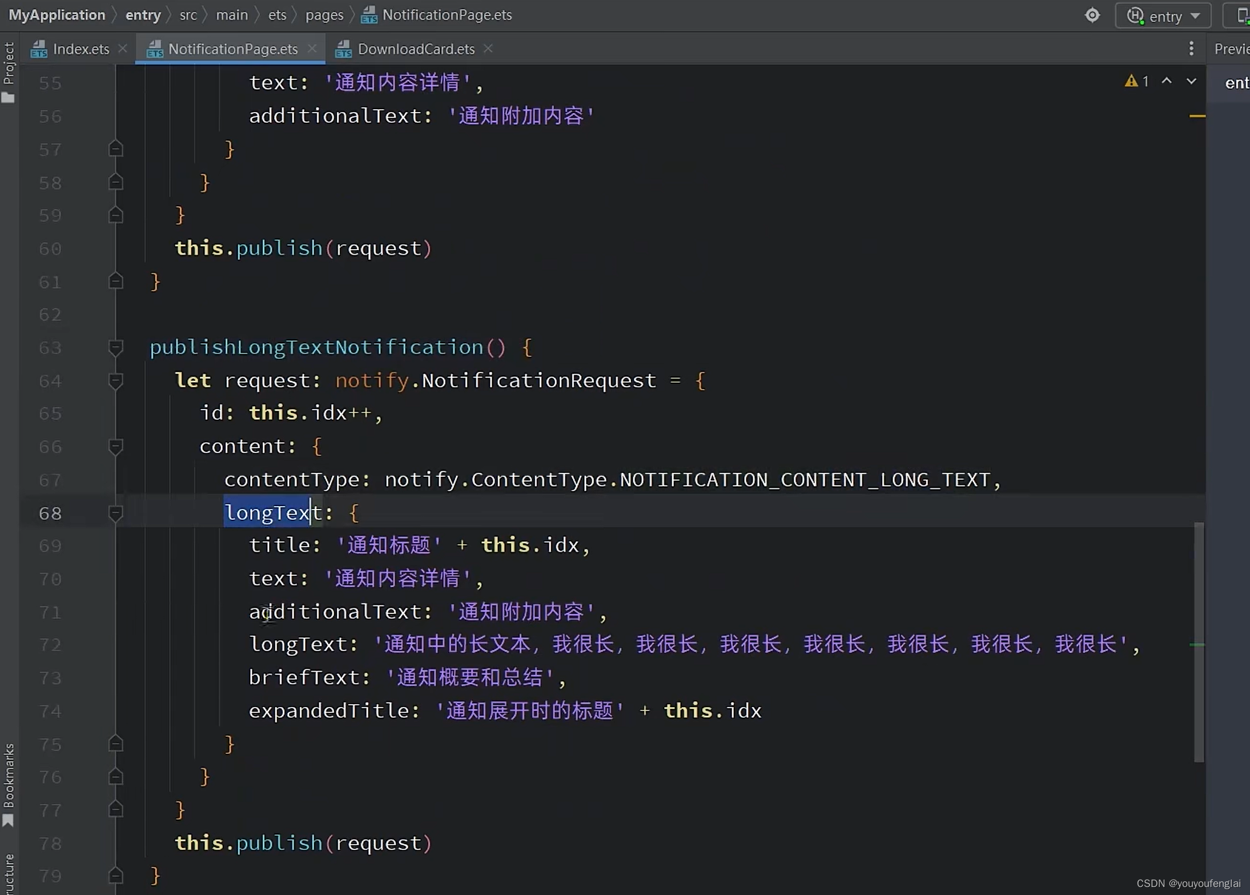The image size is (1250, 895).
Task: Click line number 68 in gutter
Action: [x=50, y=513]
